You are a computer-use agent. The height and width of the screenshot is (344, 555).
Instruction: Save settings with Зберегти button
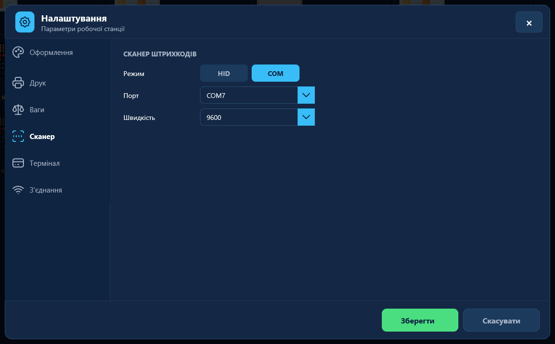click(x=420, y=320)
